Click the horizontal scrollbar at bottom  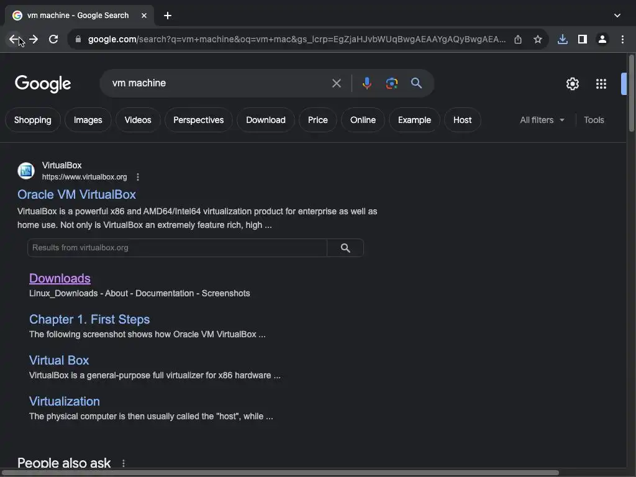coord(280,473)
